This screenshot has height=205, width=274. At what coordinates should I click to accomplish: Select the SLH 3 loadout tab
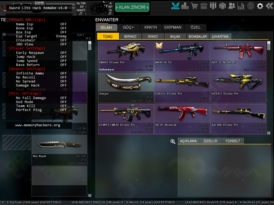coord(81,36)
